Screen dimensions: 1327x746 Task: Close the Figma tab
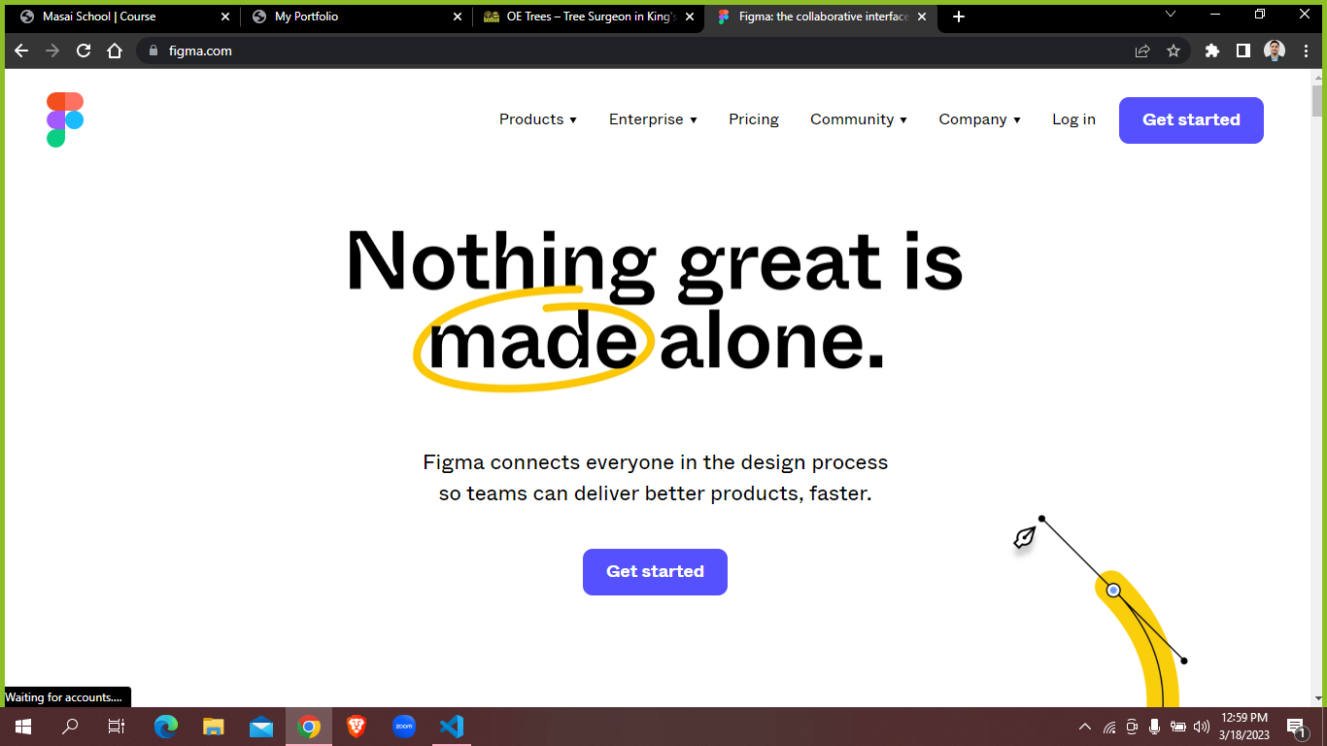(922, 17)
